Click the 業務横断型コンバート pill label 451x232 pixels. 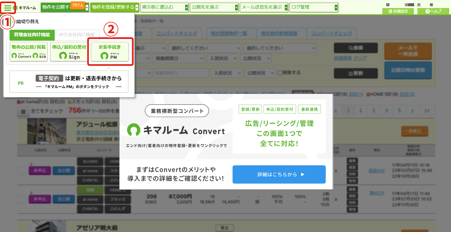point(177,111)
